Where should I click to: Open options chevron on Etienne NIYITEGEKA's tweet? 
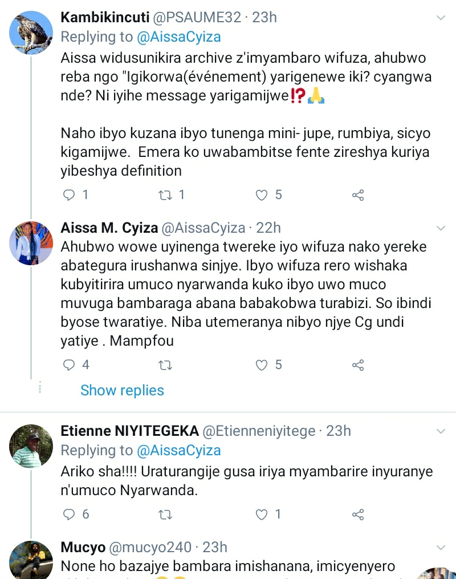pyautogui.click(x=440, y=431)
